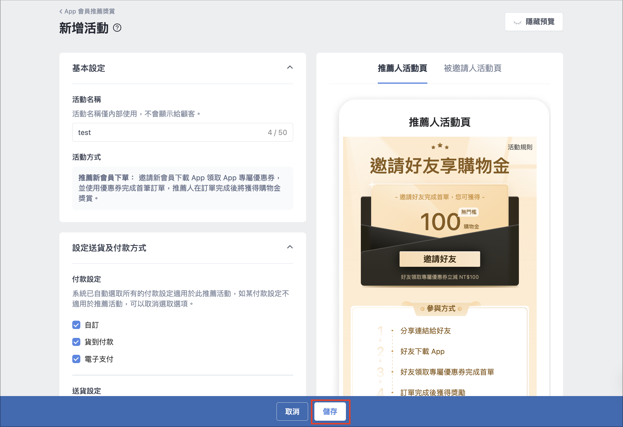Click the 隱藏預覽 button
623x427 pixels.
tap(534, 21)
